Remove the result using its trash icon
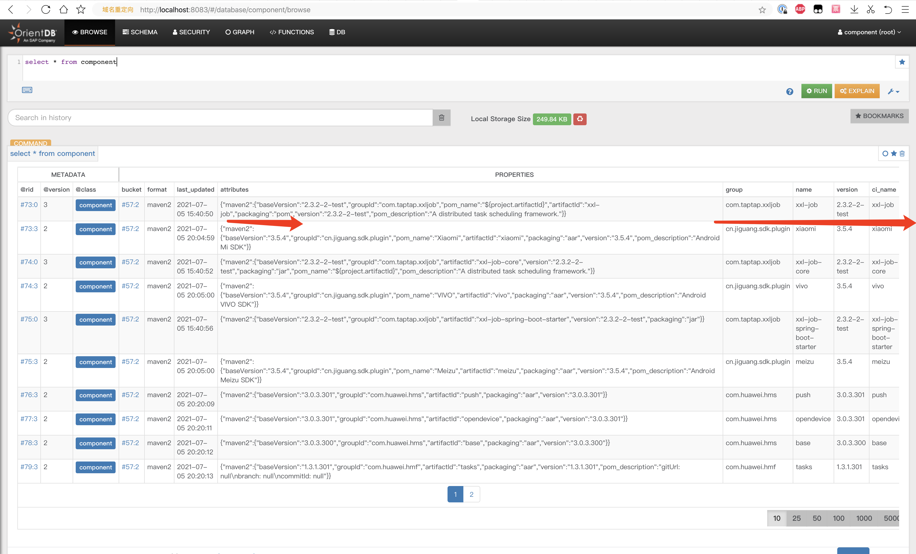 click(902, 154)
